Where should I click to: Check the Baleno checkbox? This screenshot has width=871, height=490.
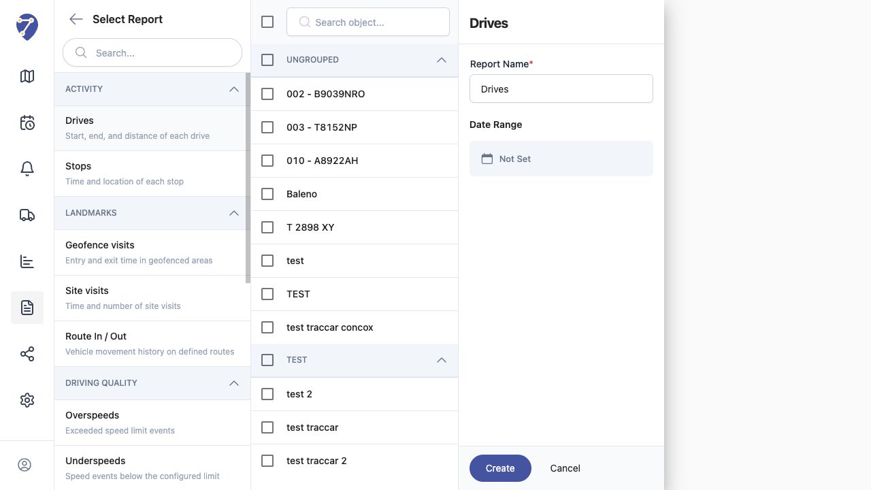click(x=267, y=194)
